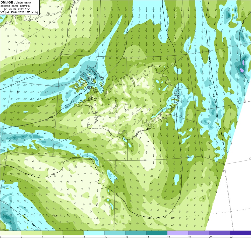Click the 18–20 m/s purple legend swatch

199,233
